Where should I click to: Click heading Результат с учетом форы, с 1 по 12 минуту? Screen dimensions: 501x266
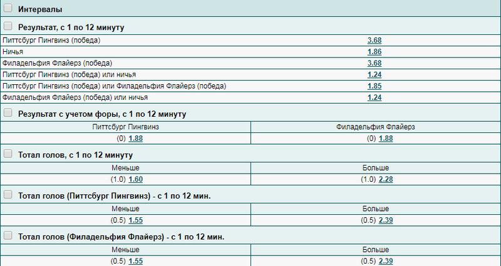[102, 114]
